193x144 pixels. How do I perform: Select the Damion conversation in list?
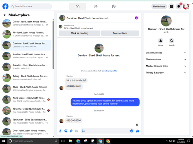[x=26, y=45]
